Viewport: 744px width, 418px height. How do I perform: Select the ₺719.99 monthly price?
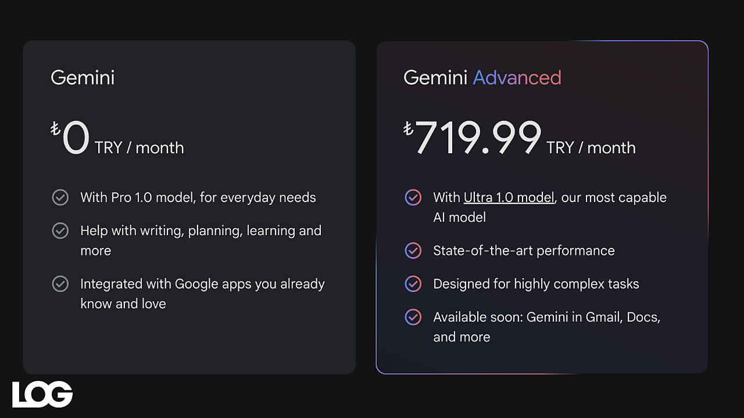[x=520, y=138]
